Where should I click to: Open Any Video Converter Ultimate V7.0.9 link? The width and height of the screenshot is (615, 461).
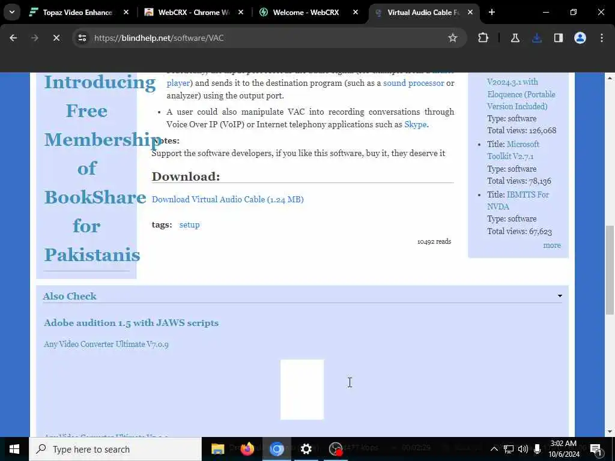click(x=106, y=344)
